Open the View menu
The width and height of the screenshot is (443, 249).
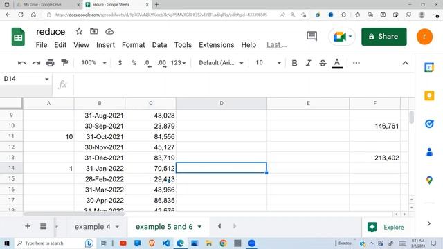82,45
